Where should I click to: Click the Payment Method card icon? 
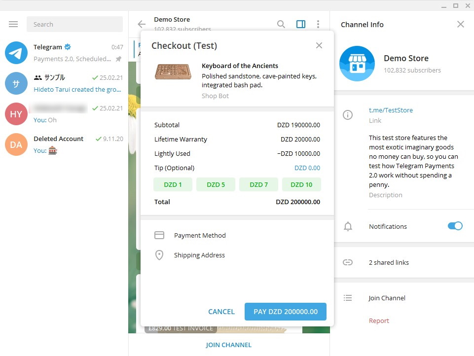pos(159,235)
